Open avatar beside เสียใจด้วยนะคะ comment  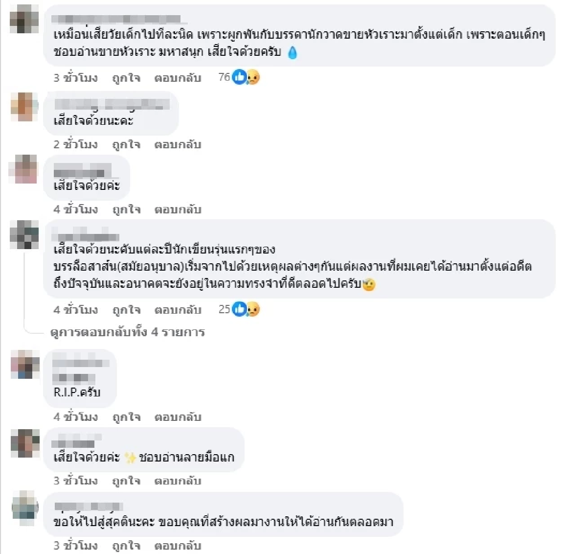pyautogui.click(x=24, y=107)
